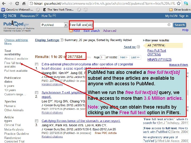
Task: Open Calcifying fibrous tumor of stomach article
Action: tap(81, 121)
